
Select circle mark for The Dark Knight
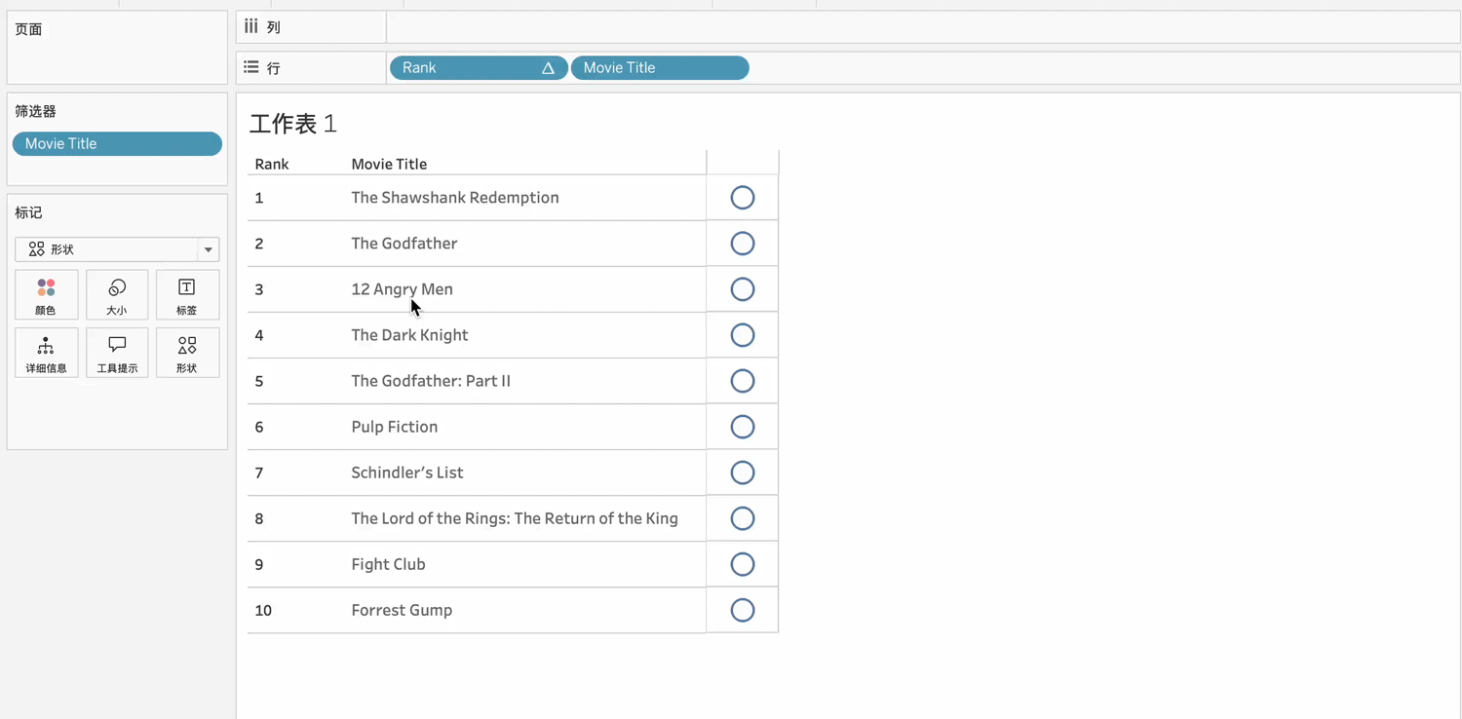pos(743,335)
